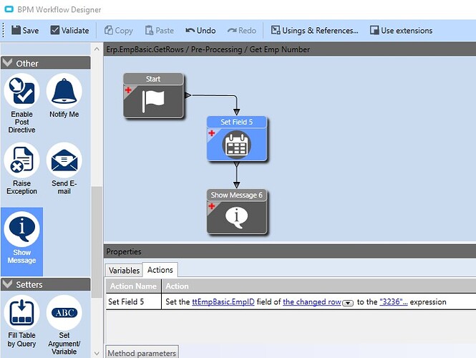Select the Notify Me bell icon
Image resolution: width=476 pixels, height=358 pixels.
pos(64,91)
